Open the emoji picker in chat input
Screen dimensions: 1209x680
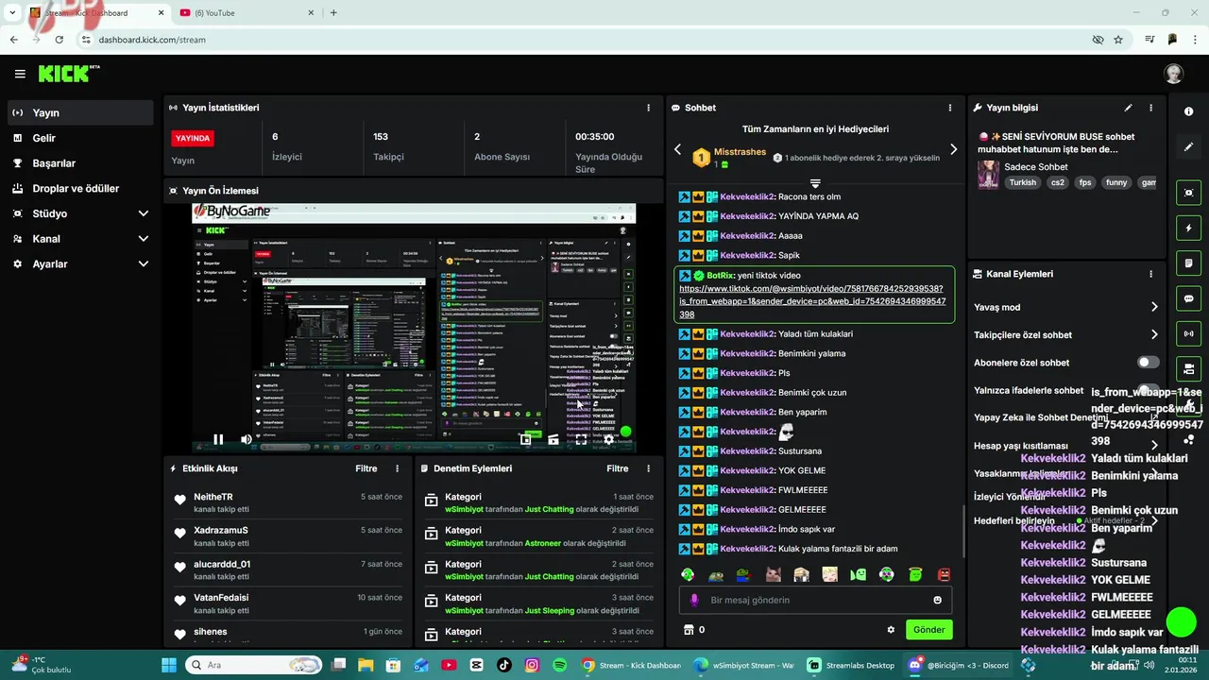[937, 600]
